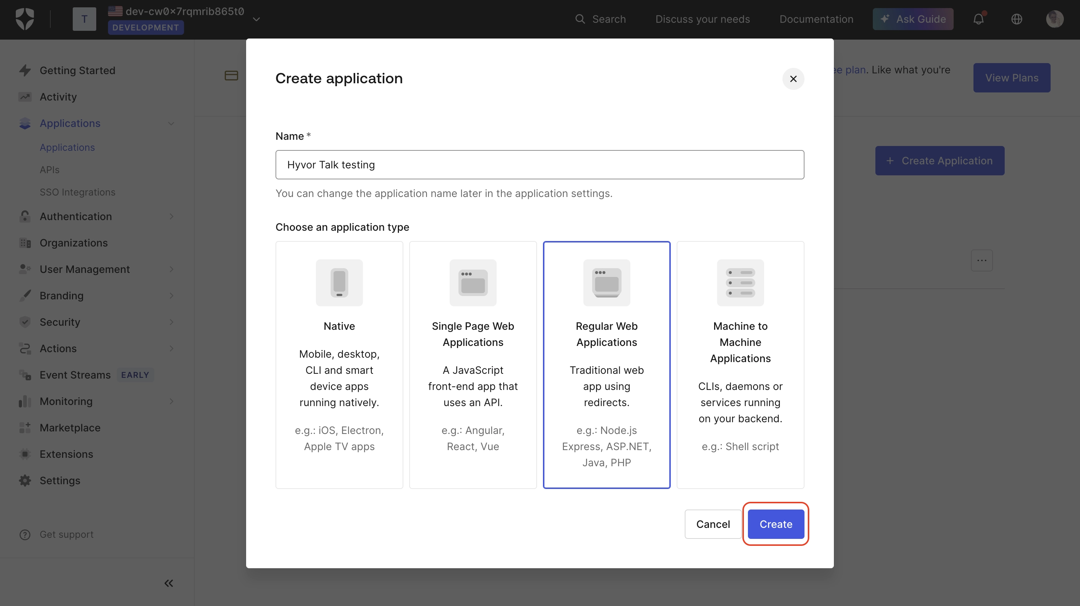1080x606 pixels.
Task: Click the Machine to Machine server icon
Action: click(740, 283)
